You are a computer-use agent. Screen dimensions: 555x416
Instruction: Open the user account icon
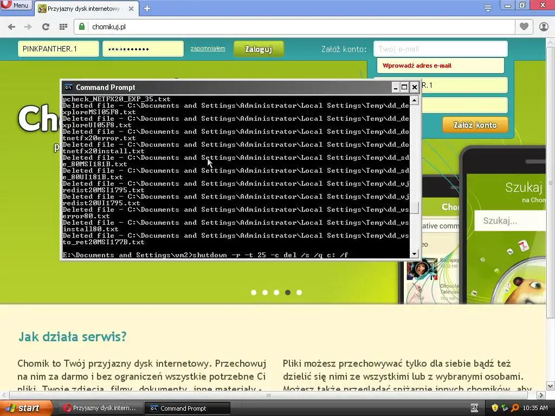coord(544,27)
